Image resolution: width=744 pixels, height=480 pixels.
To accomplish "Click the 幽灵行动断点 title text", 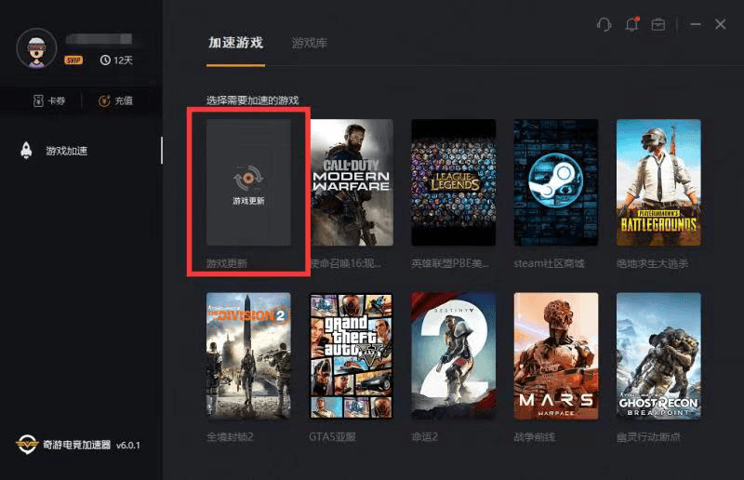I will [x=648, y=437].
